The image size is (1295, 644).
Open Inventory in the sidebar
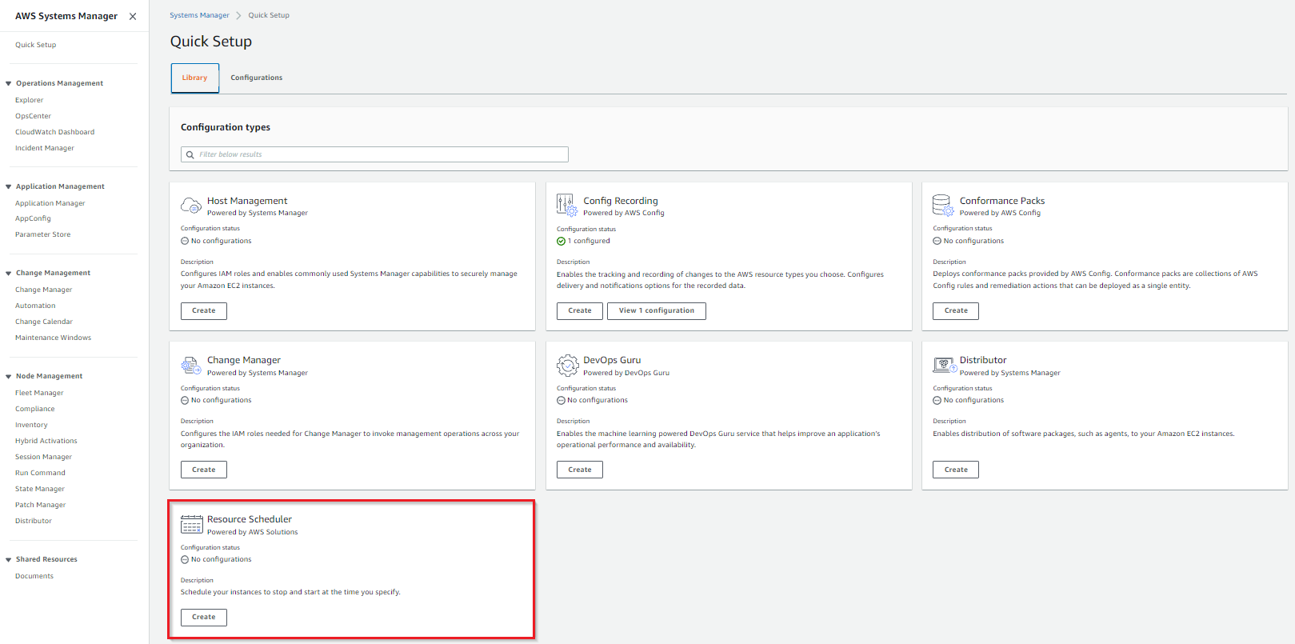[x=31, y=425]
